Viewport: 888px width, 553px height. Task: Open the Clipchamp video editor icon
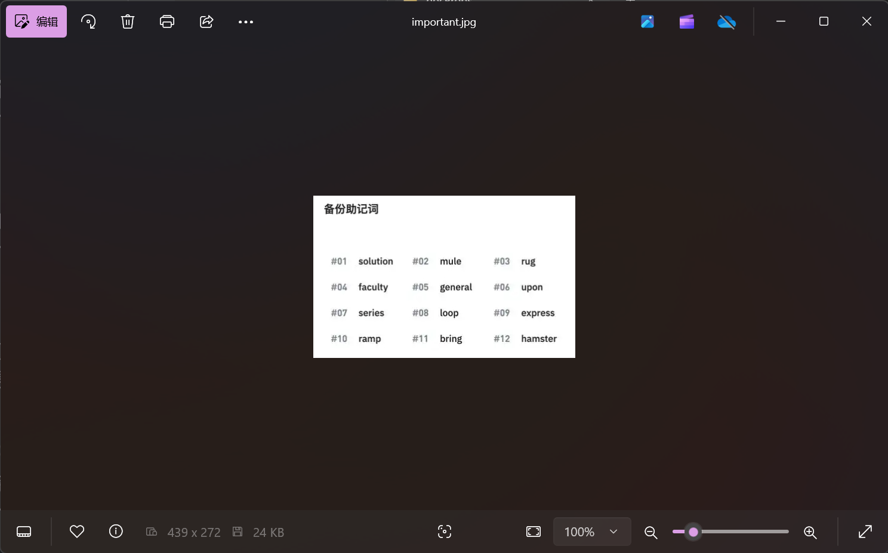tap(687, 22)
